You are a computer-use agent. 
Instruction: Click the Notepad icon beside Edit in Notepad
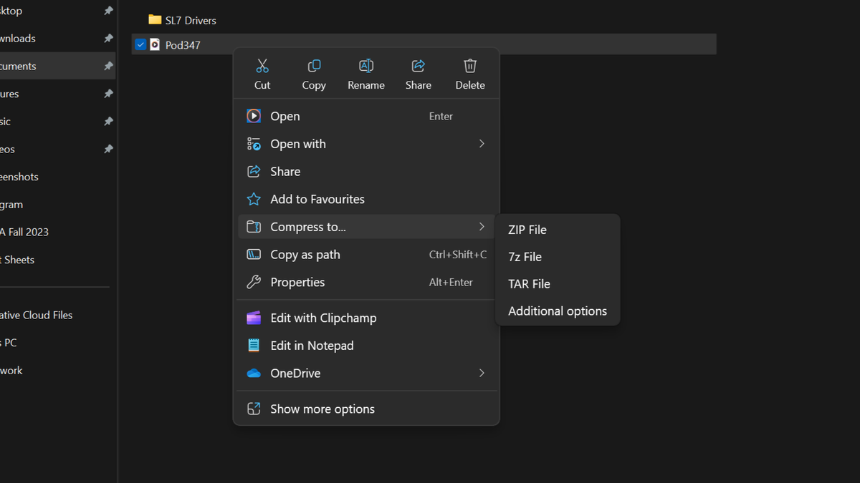click(254, 345)
